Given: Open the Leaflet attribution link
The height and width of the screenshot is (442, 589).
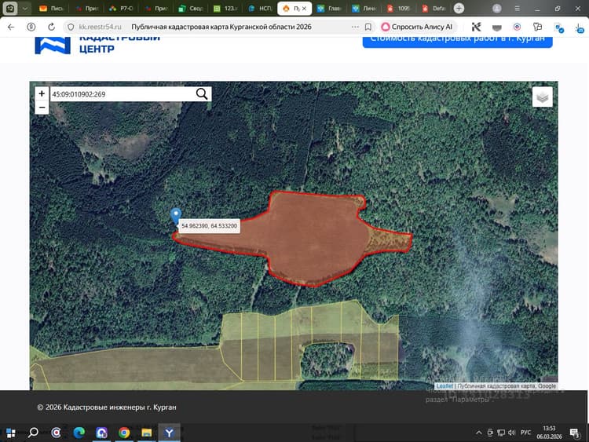Looking at the screenshot, I should click(444, 386).
